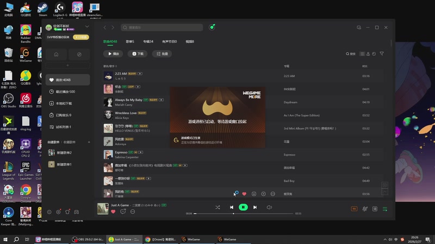The image size is (435, 244).
Task: Open the filter funnel icon
Action: [382, 54]
